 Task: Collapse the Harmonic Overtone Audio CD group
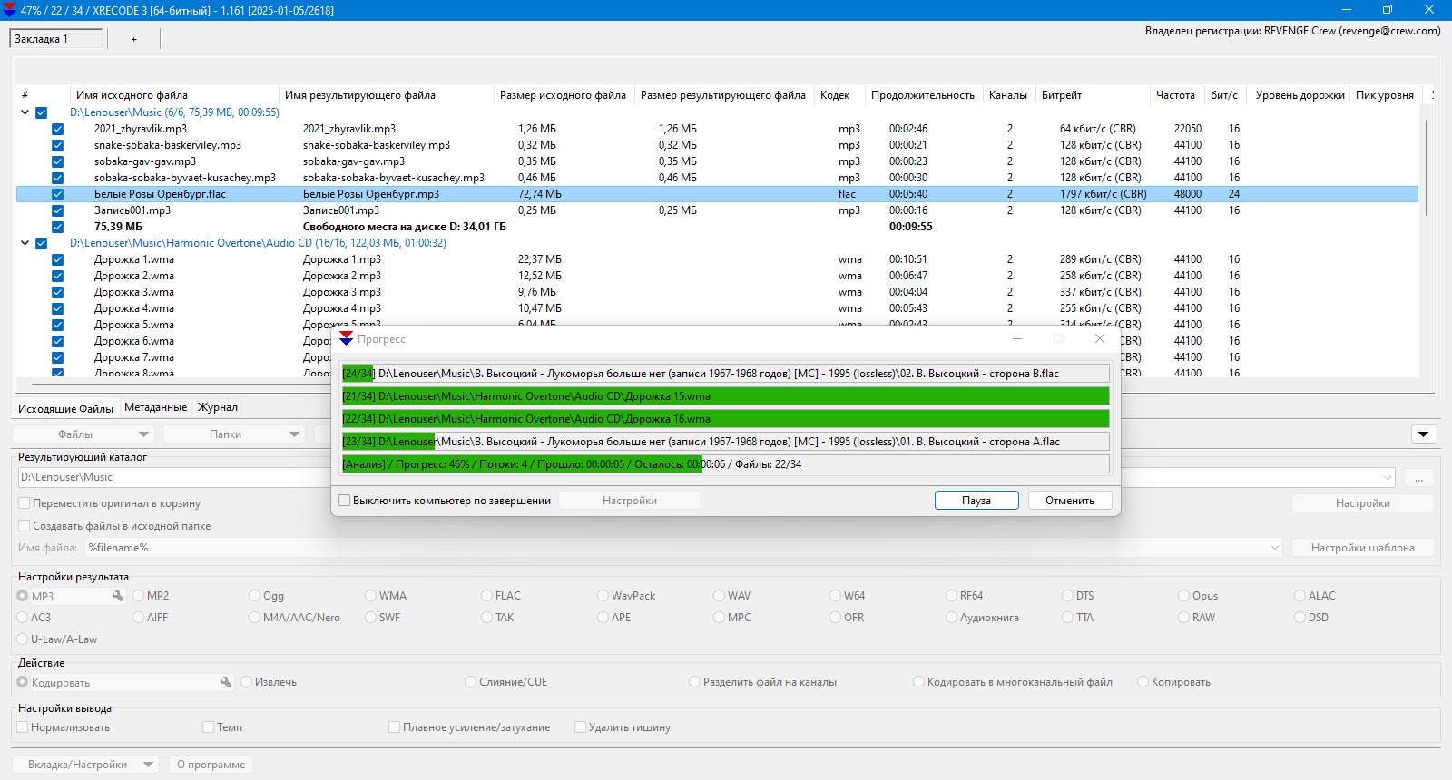pyautogui.click(x=25, y=243)
